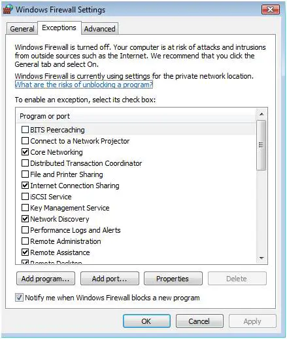Click the Add program... button
Image resolution: width=287 pixels, height=339 pixels.
(46, 279)
